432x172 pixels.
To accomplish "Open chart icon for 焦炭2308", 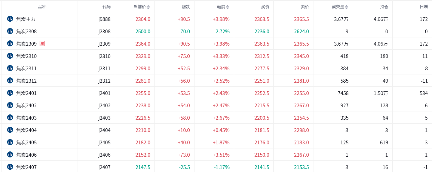I will pyautogui.click(x=10, y=31).
